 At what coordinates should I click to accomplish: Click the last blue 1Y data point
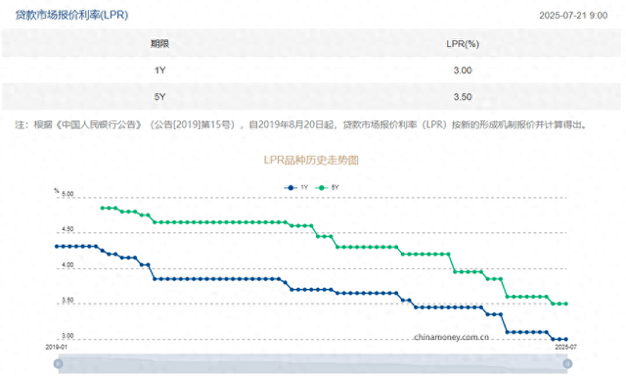click(565, 340)
